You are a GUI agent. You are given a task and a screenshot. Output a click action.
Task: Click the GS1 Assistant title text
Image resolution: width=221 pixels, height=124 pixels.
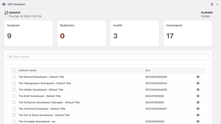[17, 4]
